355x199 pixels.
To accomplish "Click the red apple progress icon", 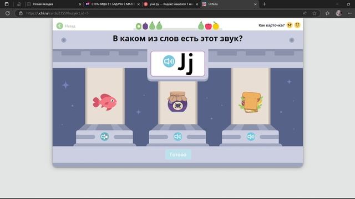I will point(209,26).
